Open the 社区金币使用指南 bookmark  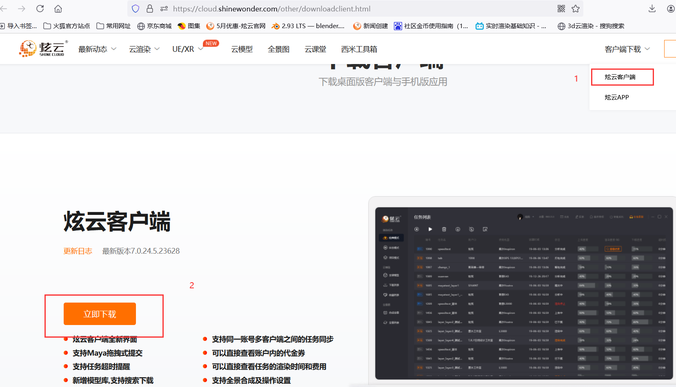pos(431,26)
